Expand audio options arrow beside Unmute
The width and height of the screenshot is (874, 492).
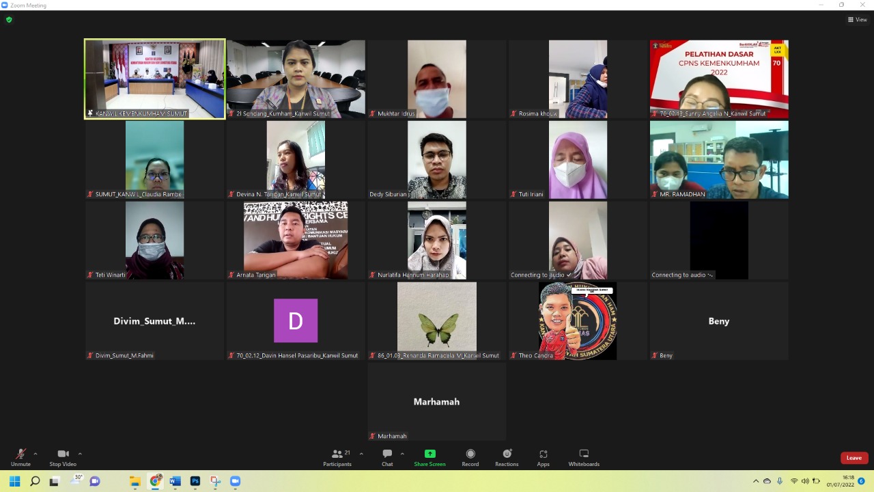[36, 454]
